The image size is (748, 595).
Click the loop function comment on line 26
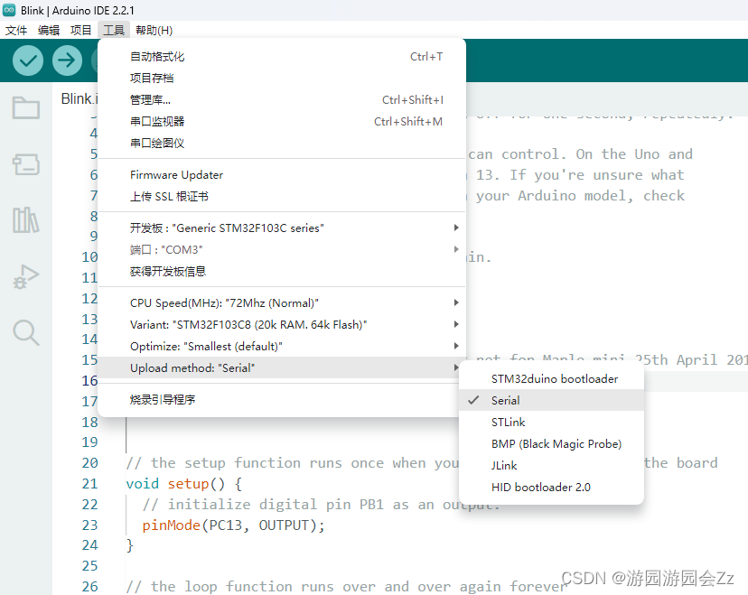click(x=347, y=586)
